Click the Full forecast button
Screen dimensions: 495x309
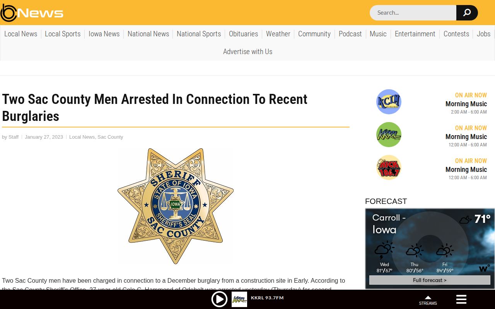pyautogui.click(x=430, y=280)
